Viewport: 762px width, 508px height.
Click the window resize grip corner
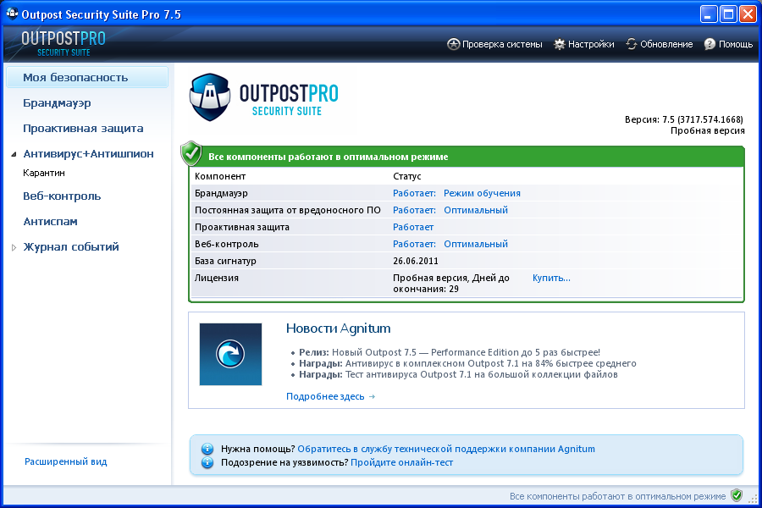(x=754, y=500)
